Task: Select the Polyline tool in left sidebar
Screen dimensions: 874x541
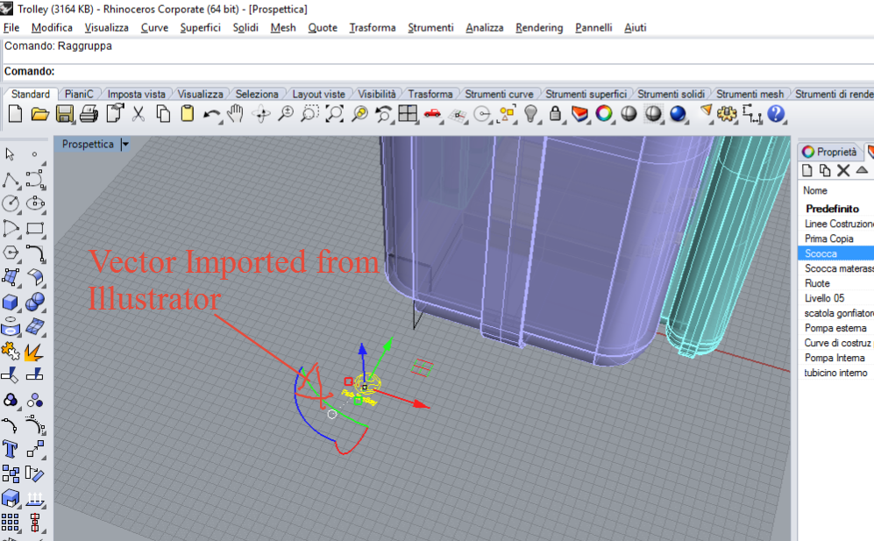Action: coord(11,180)
